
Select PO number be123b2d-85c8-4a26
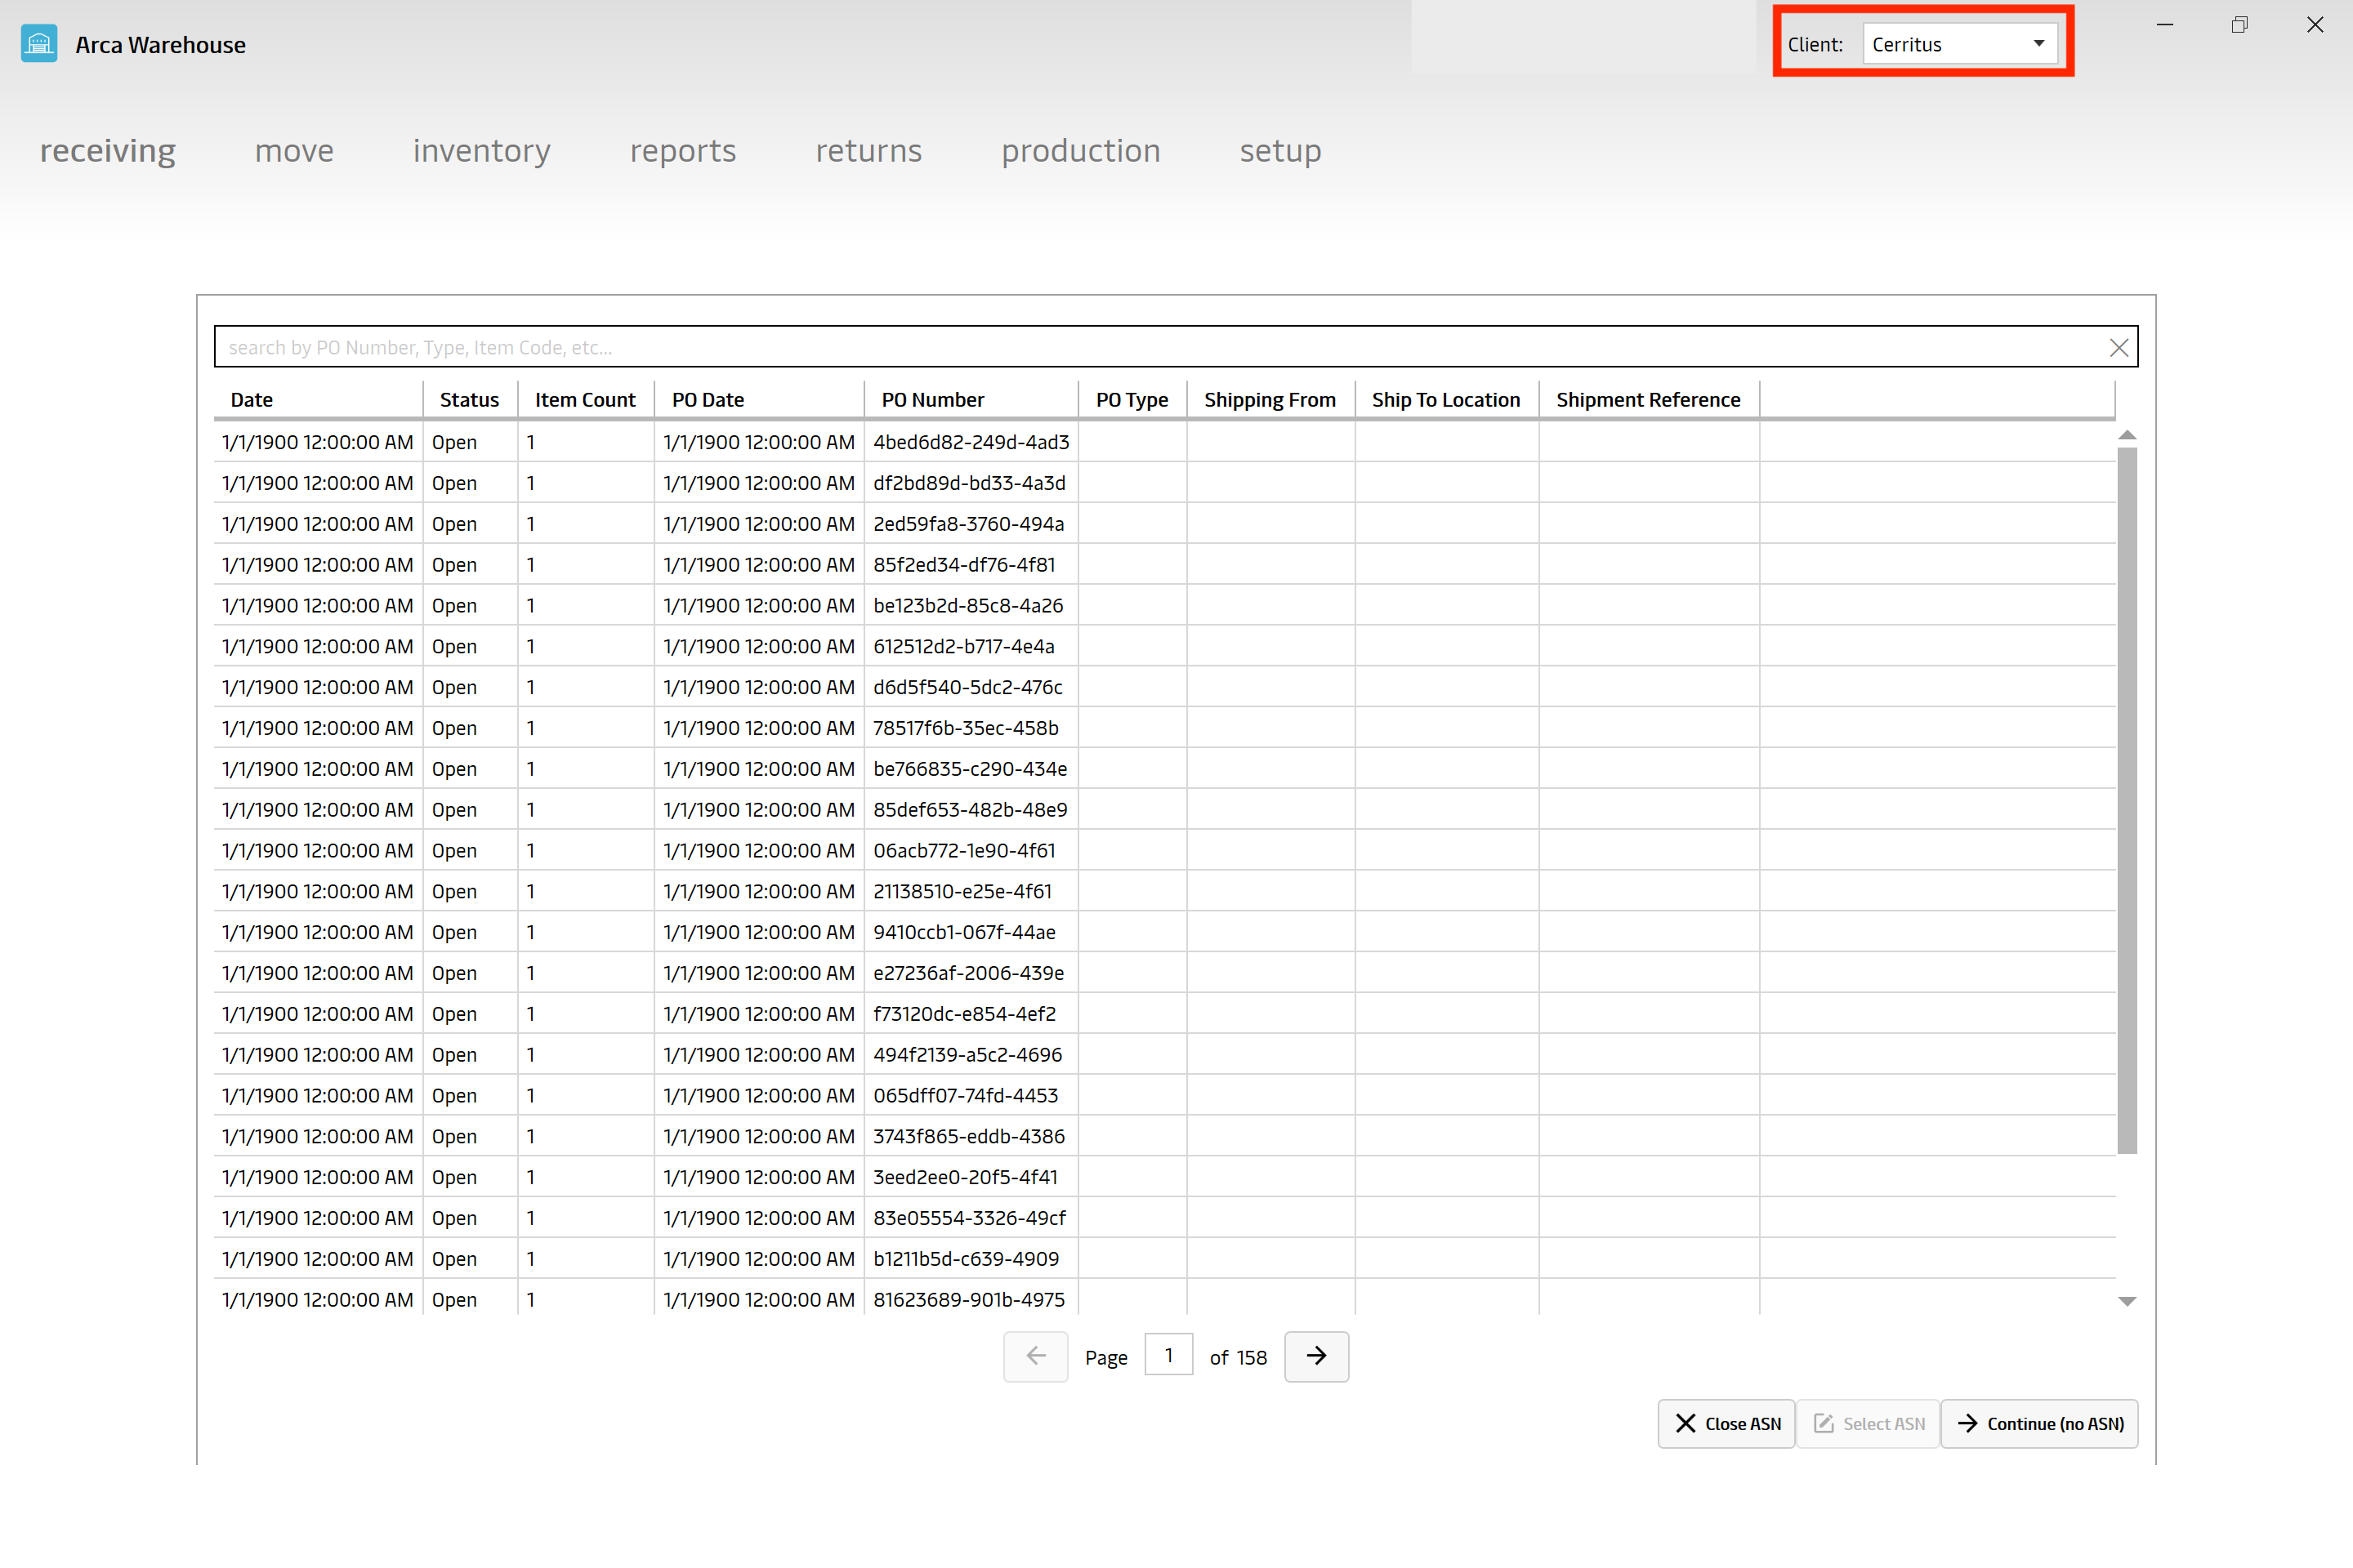click(x=967, y=605)
